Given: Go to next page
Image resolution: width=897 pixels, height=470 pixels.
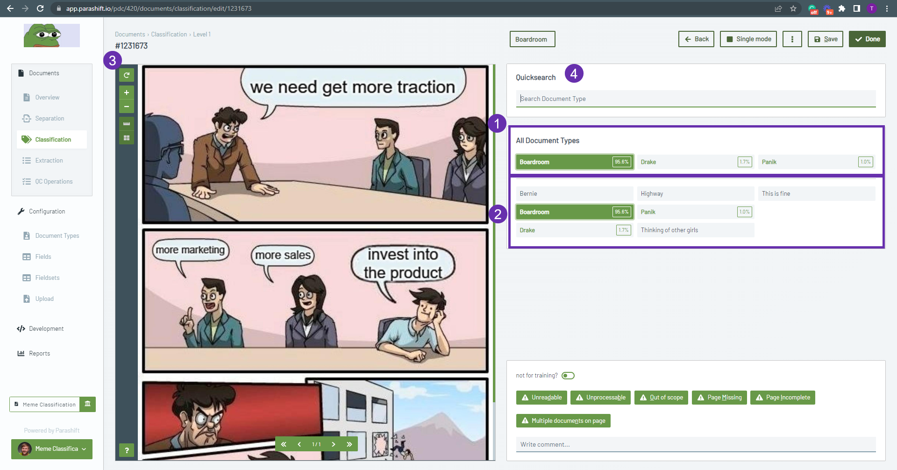Looking at the screenshot, I should click(x=333, y=444).
